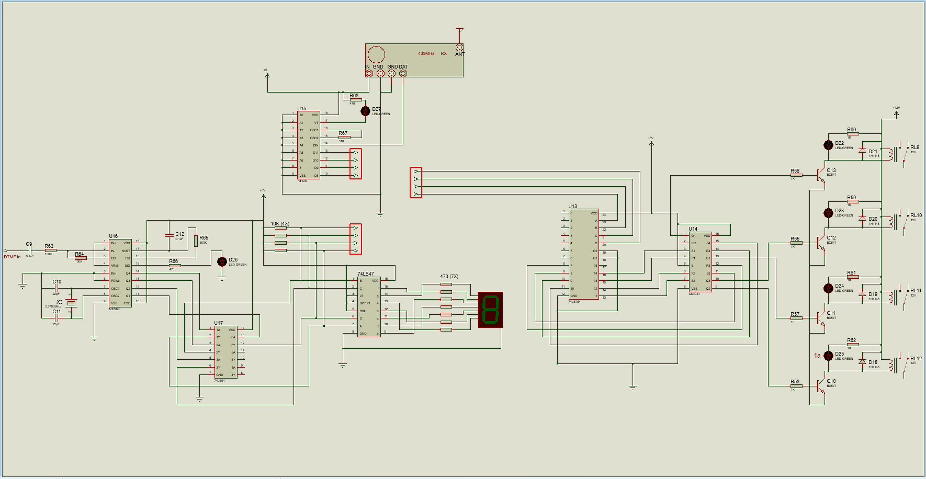Select the U15 HT12D decoder chip

point(309,145)
